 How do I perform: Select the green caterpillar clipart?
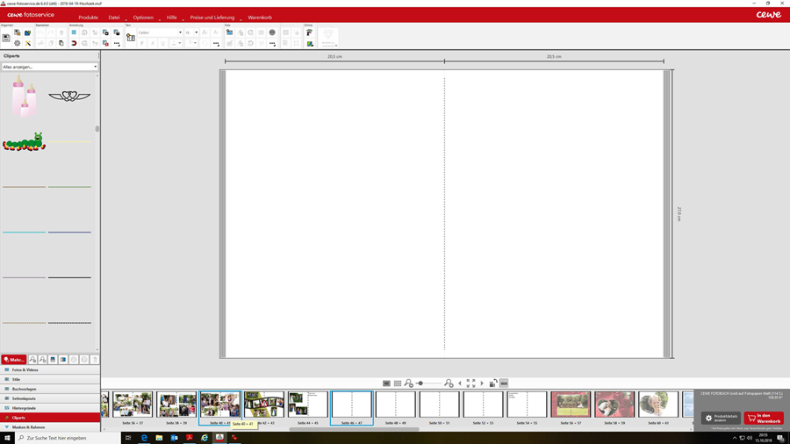pyautogui.click(x=25, y=142)
